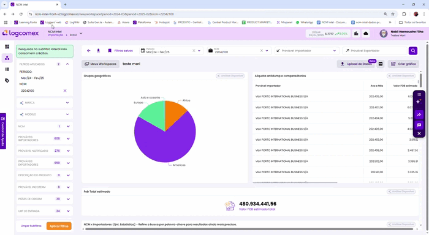
Task: Click the purple search magnifier button
Action: [x=413, y=51]
